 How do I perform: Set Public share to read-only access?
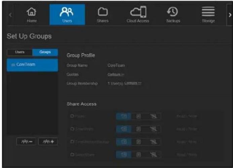pyautogui.click(x=139, y=116)
